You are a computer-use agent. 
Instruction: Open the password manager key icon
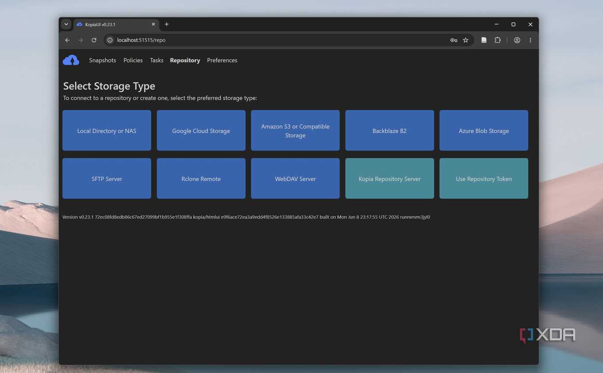click(453, 40)
